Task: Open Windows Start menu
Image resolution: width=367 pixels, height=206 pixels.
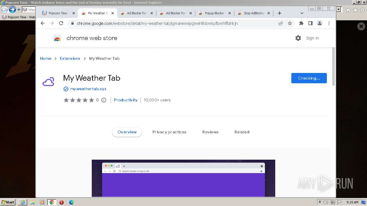Action: (8, 202)
